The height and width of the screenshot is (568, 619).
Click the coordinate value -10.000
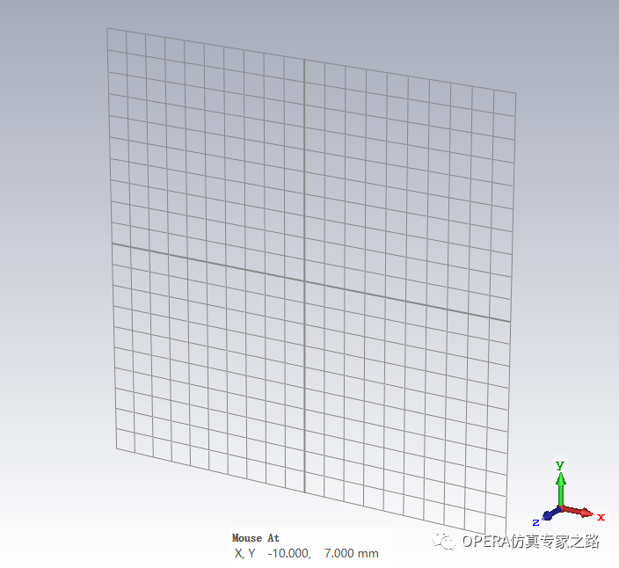(x=289, y=553)
